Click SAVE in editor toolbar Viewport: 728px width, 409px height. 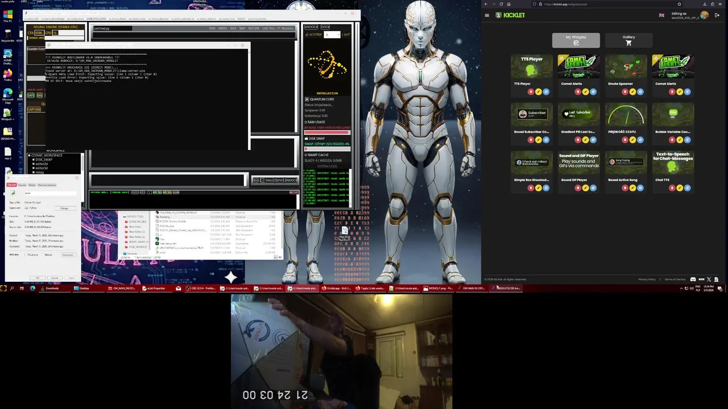pyautogui.click(x=233, y=28)
